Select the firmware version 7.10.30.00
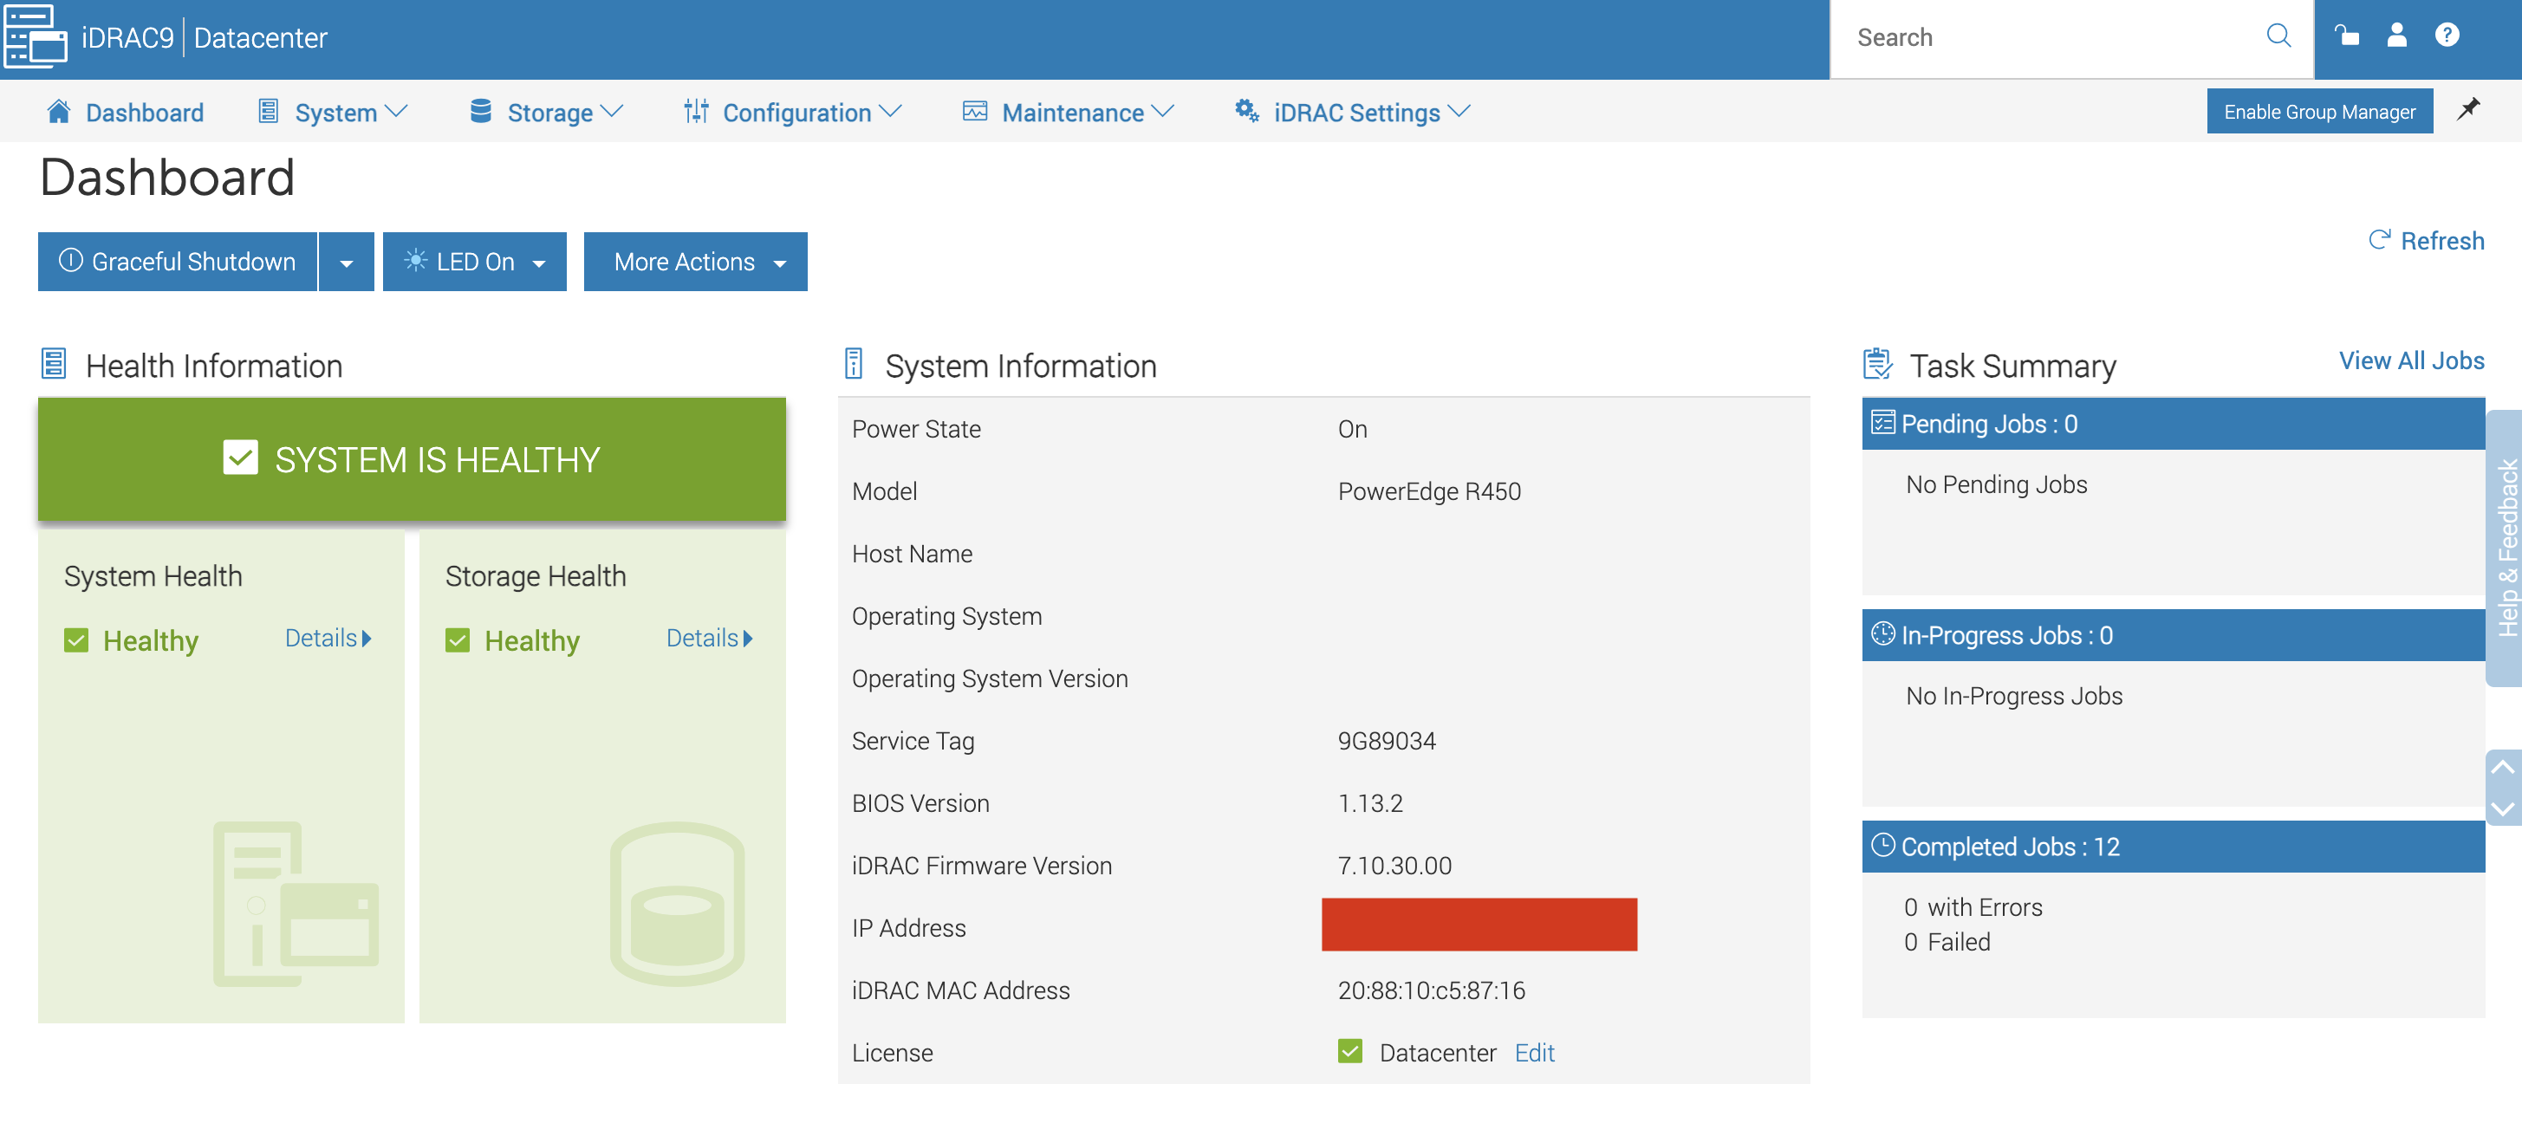Image resolution: width=2522 pixels, height=1123 pixels. (x=1394, y=866)
